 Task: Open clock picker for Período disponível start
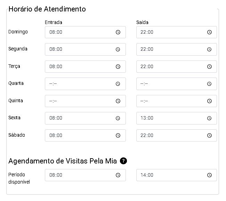click(118, 175)
